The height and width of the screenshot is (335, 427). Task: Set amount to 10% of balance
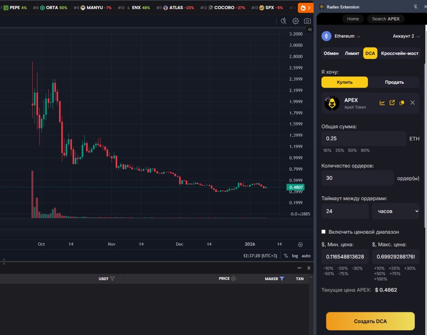[327, 151]
